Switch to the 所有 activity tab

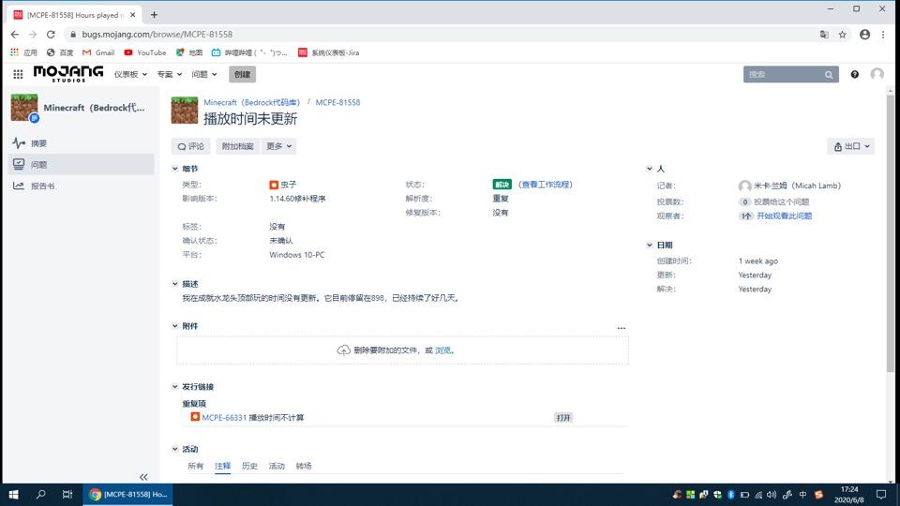tap(195, 466)
